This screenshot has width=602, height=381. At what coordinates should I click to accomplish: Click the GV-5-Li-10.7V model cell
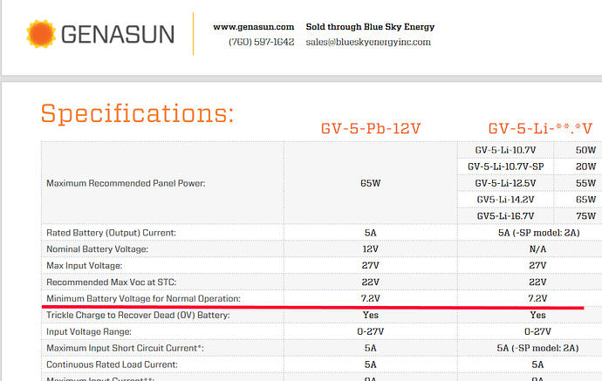tap(505, 150)
